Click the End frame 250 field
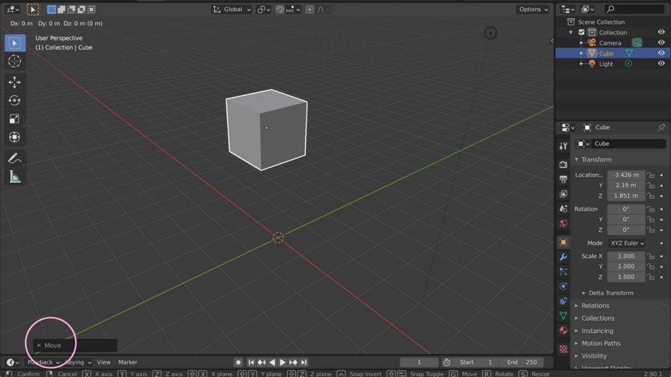 [522, 363]
